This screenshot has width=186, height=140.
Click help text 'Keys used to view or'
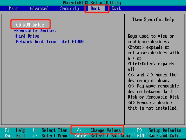[151, 36]
